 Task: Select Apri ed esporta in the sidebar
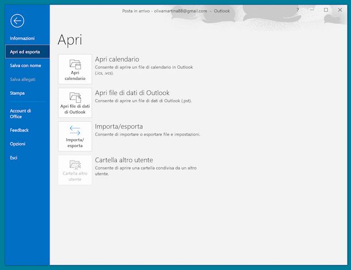pyautogui.click(x=27, y=52)
